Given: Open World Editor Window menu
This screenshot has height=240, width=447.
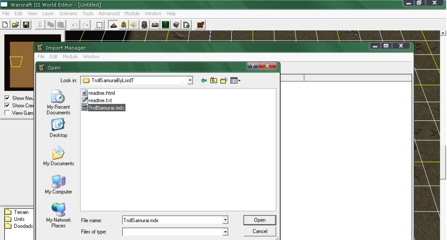Looking at the screenshot, I should (153, 14).
